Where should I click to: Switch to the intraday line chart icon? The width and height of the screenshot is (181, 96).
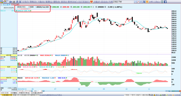tap(138, 2)
